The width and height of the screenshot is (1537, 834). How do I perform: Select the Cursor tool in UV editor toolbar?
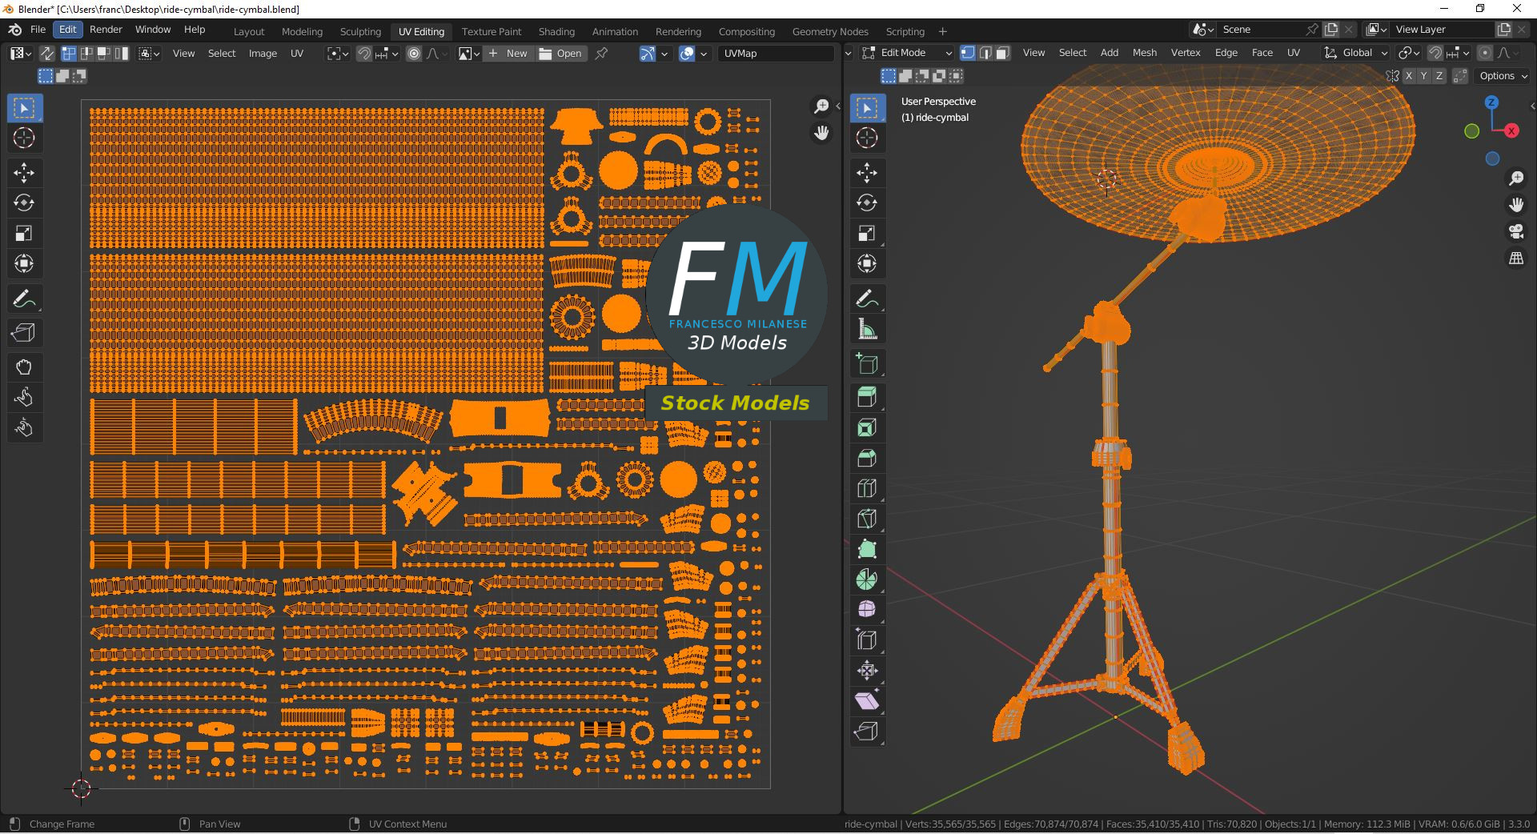click(24, 138)
